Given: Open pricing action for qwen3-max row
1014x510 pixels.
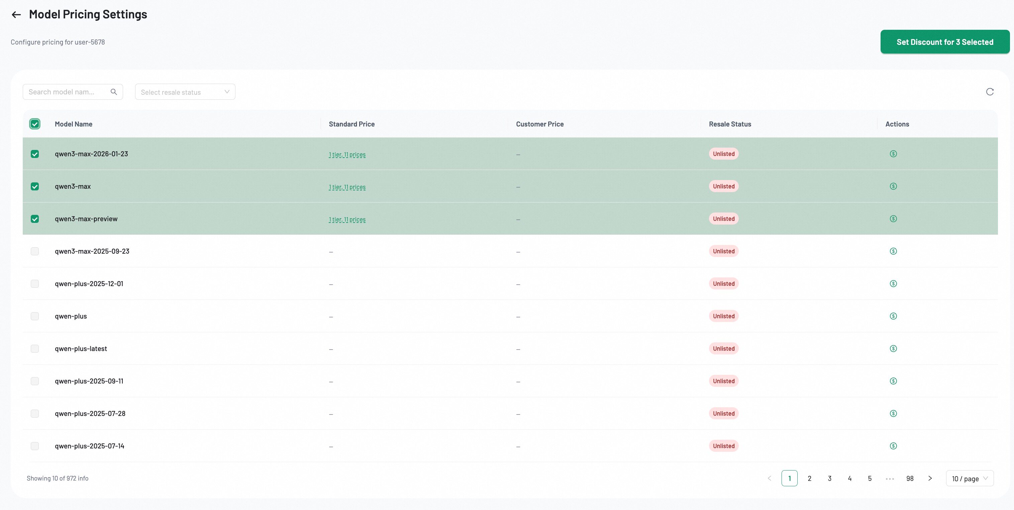Looking at the screenshot, I should tap(893, 186).
